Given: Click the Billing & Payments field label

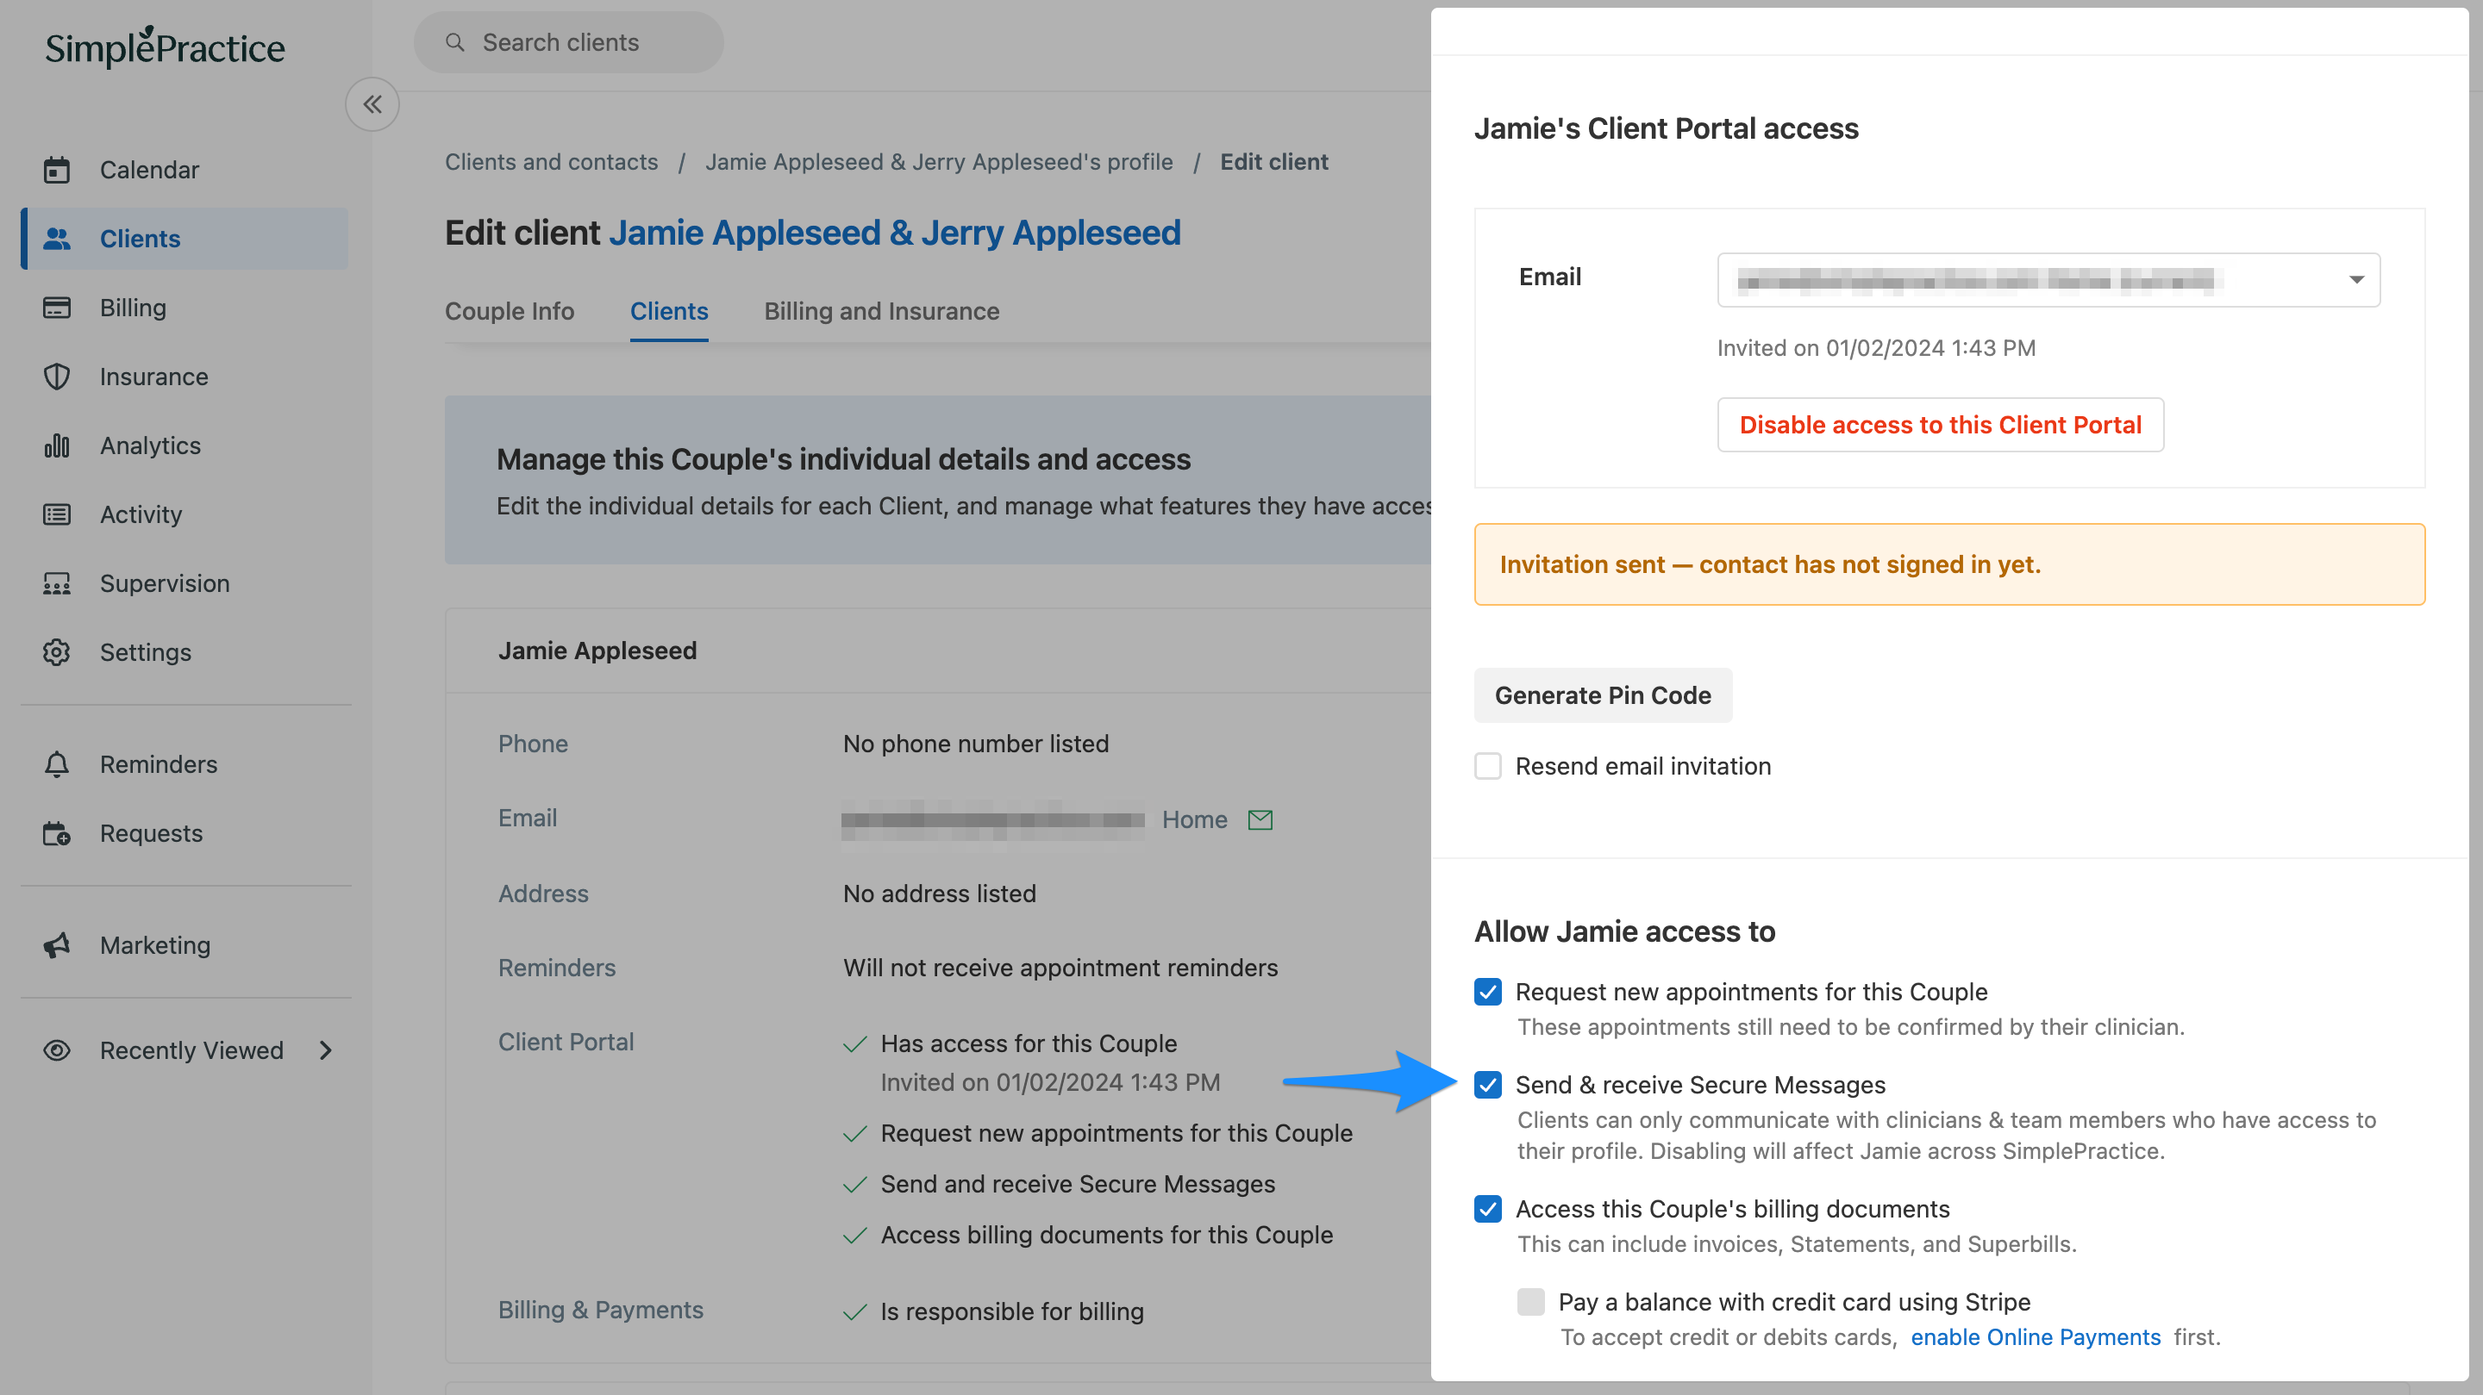Looking at the screenshot, I should click(x=601, y=1311).
